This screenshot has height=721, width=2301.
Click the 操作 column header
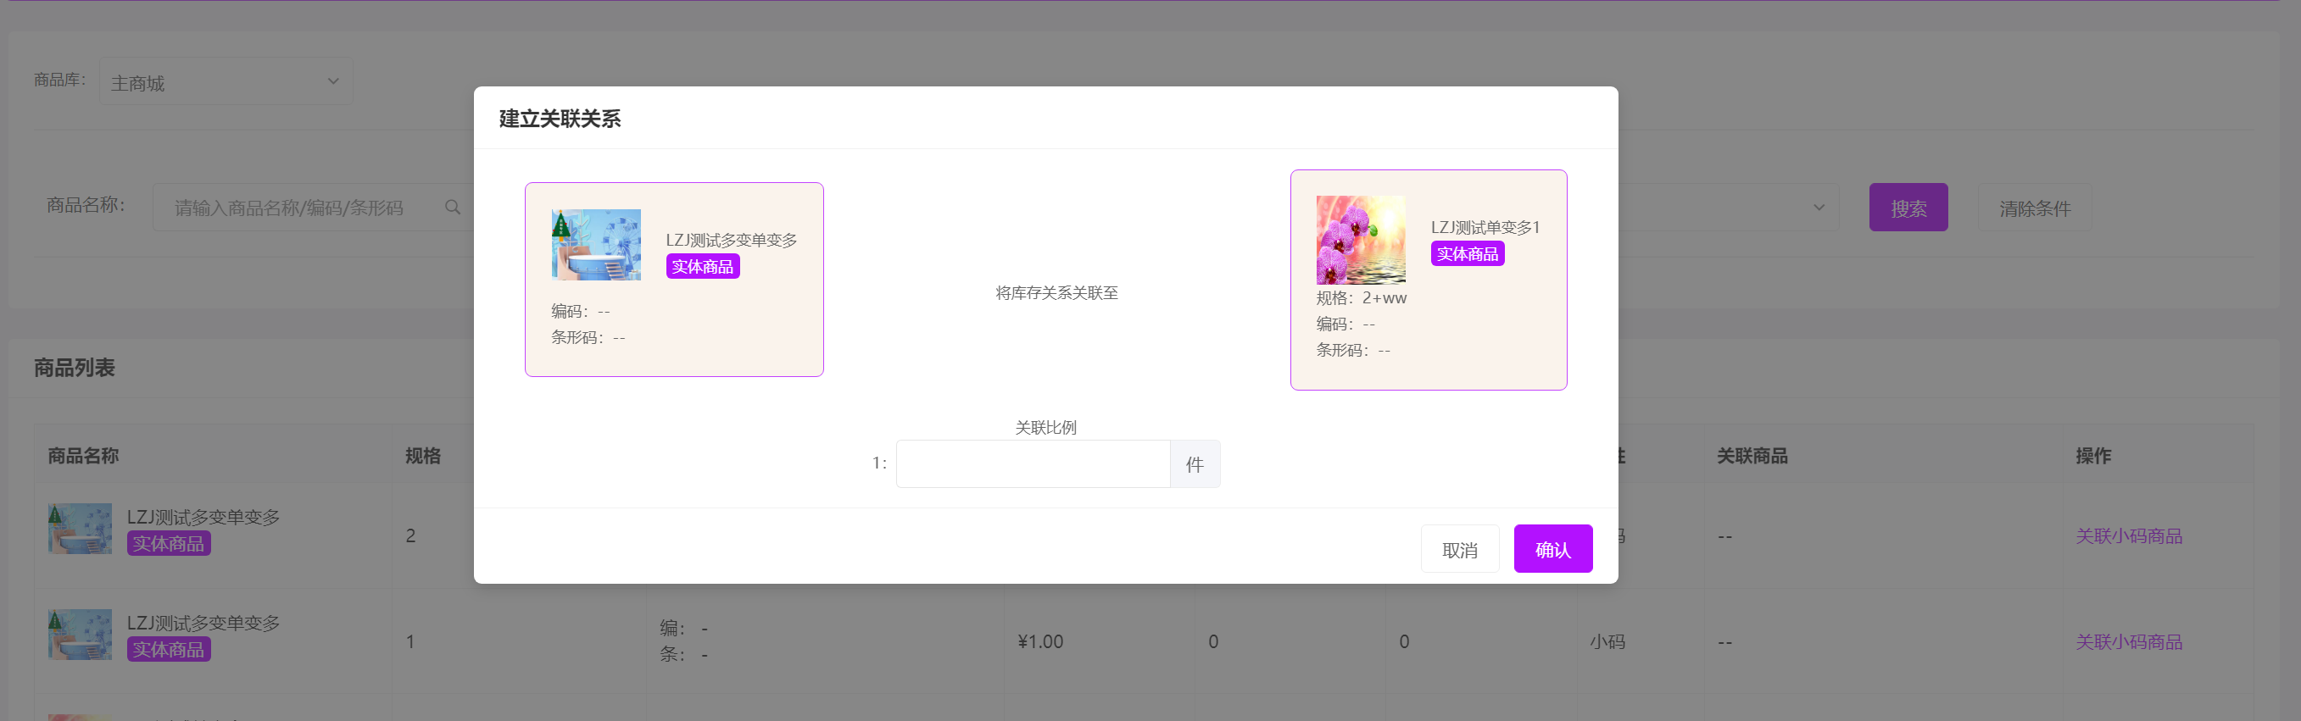(2092, 456)
